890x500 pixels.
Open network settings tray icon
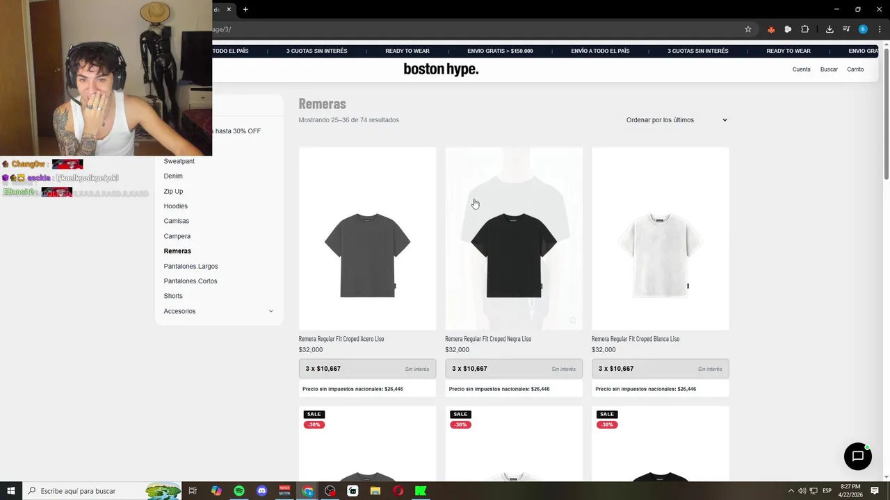814,491
